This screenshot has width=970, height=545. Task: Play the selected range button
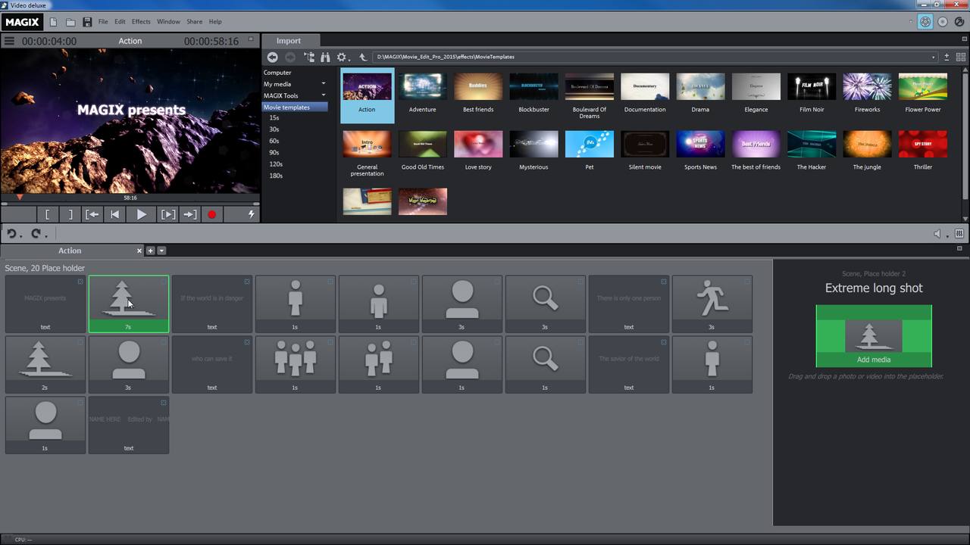coord(167,214)
